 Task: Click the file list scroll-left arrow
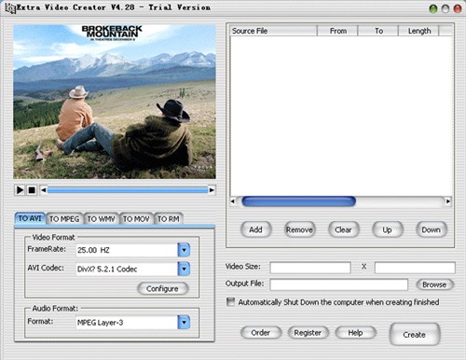click(x=233, y=201)
